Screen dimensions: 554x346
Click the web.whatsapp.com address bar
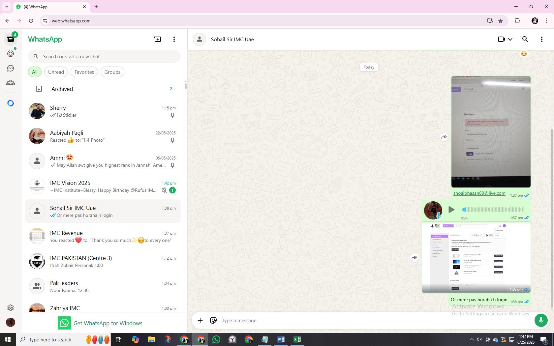coord(264,21)
